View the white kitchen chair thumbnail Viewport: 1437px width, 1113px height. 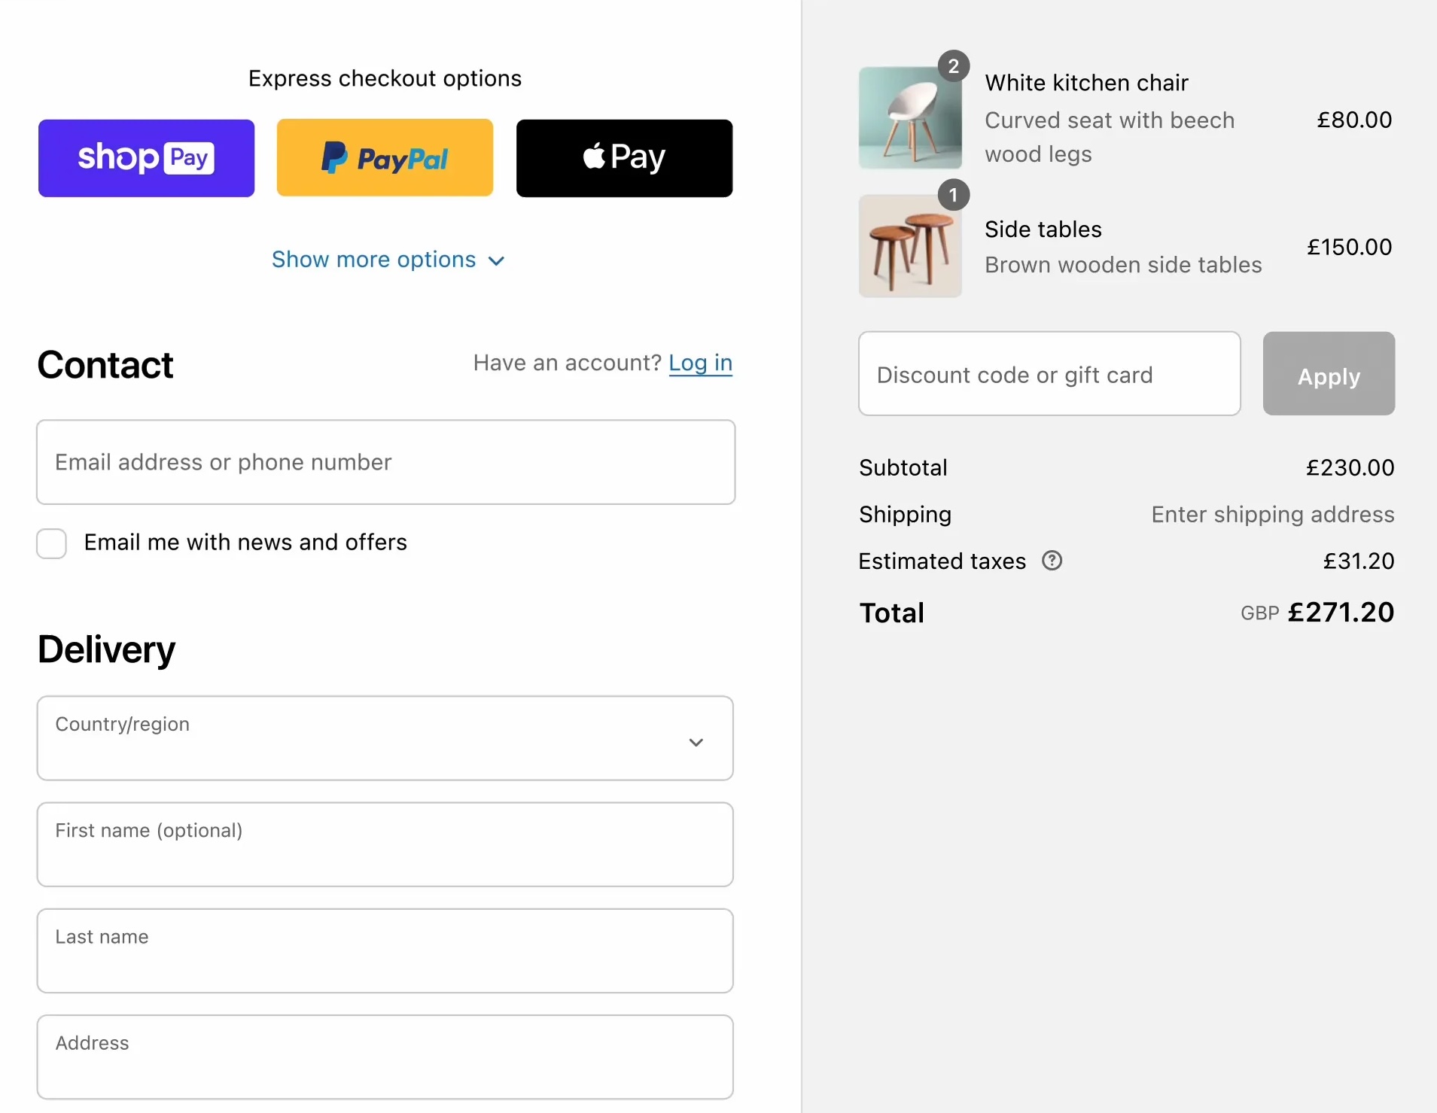point(910,117)
